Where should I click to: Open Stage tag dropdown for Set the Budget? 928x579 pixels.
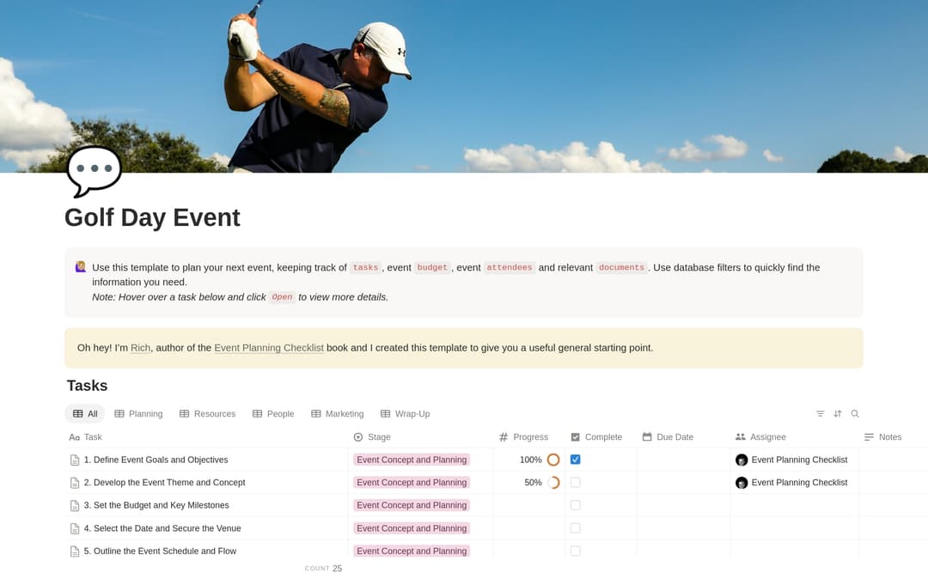pos(412,506)
